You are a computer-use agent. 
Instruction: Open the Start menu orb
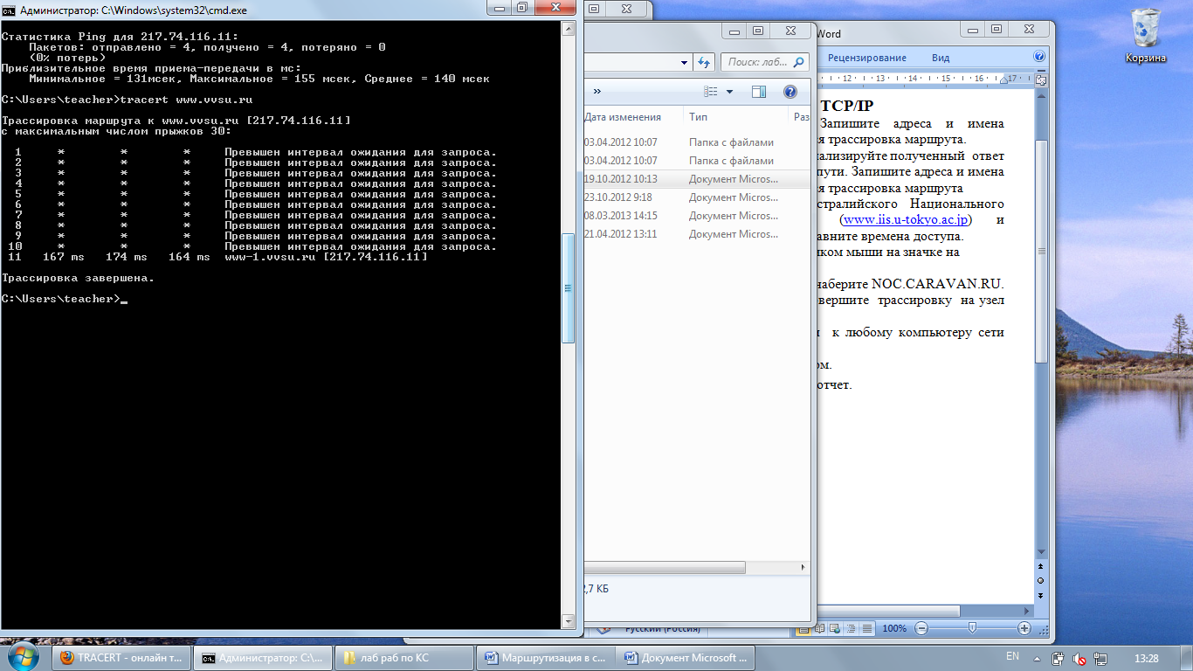tap(24, 657)
